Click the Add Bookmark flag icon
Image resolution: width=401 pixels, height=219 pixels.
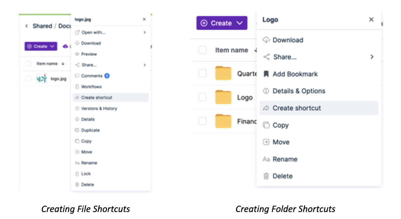click(266, 74)
